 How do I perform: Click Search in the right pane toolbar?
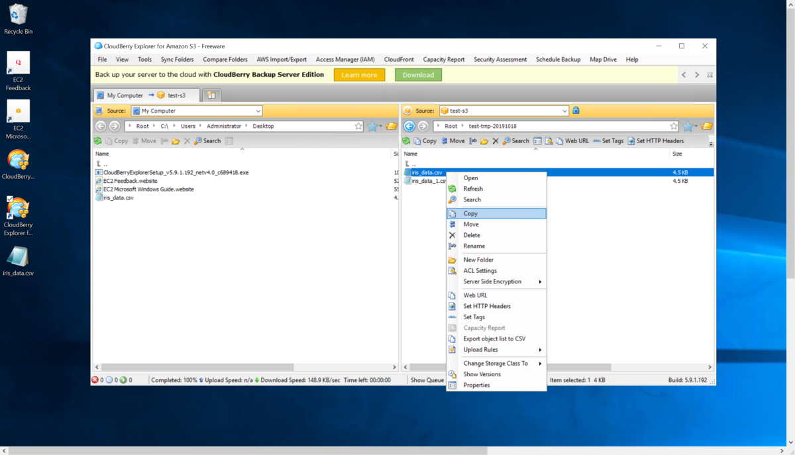point(515,141)
